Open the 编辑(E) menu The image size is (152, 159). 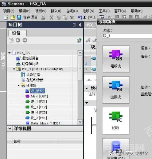click(24, 11)
